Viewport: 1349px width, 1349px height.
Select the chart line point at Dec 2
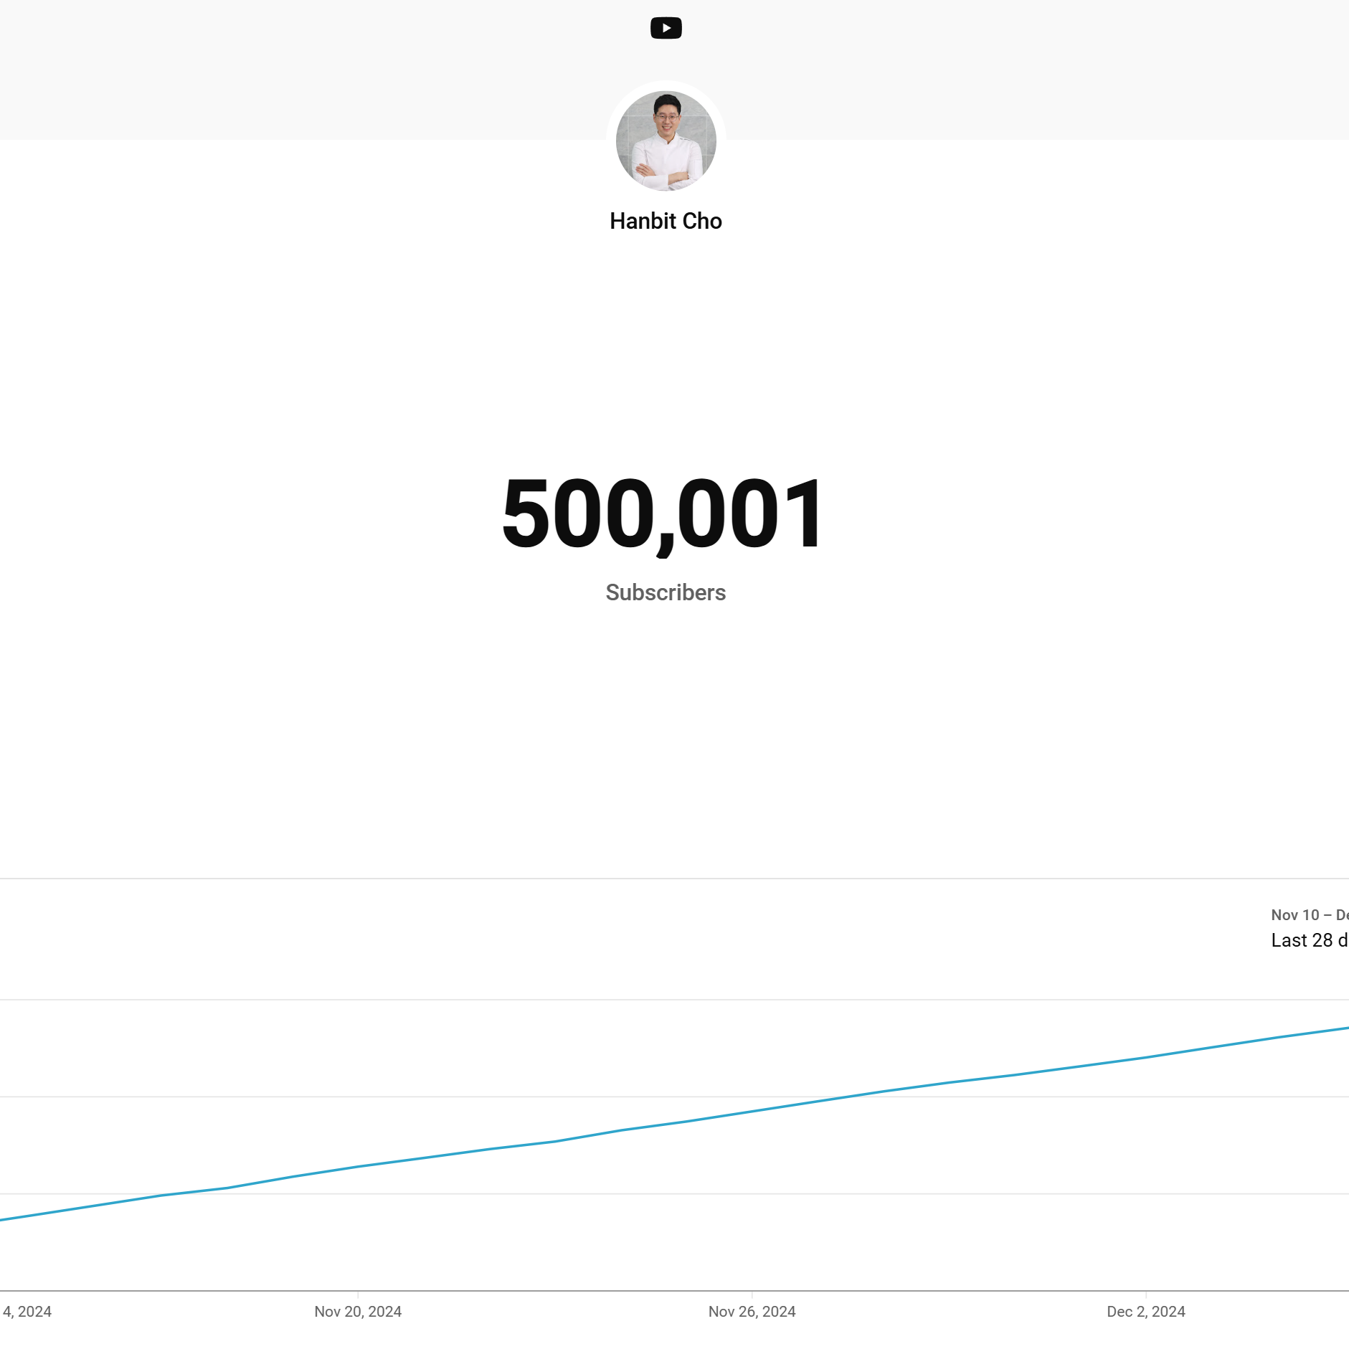1145,1058
